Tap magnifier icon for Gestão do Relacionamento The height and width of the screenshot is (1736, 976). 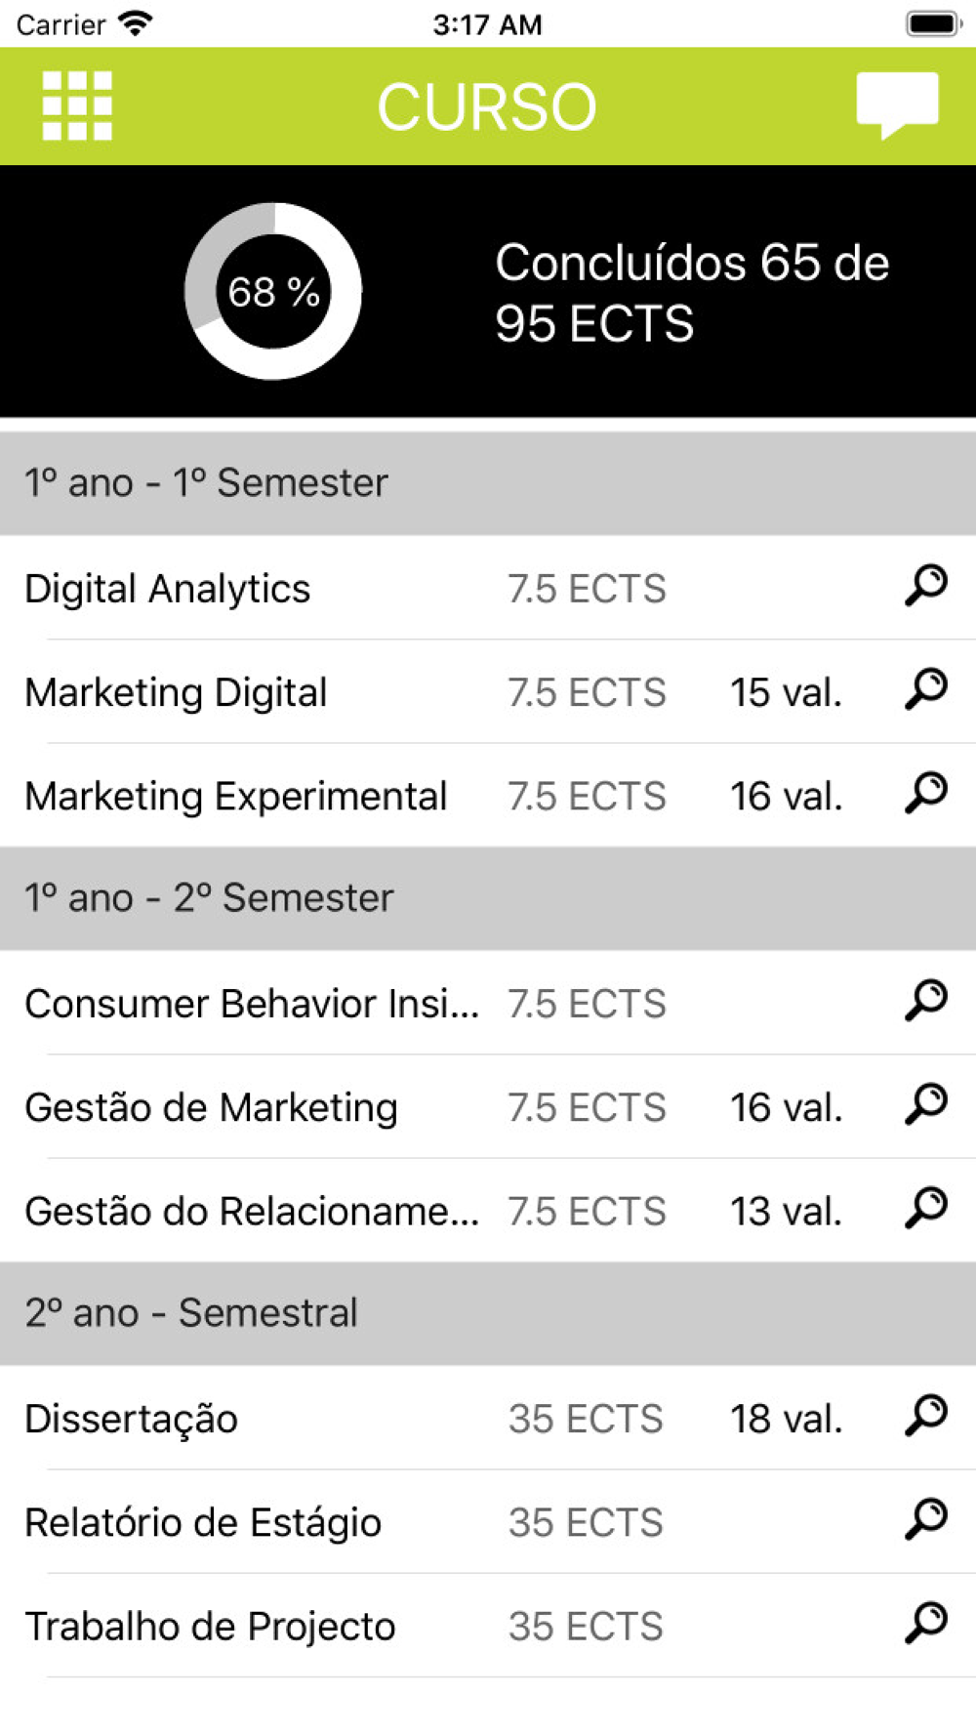[925, 1209]
